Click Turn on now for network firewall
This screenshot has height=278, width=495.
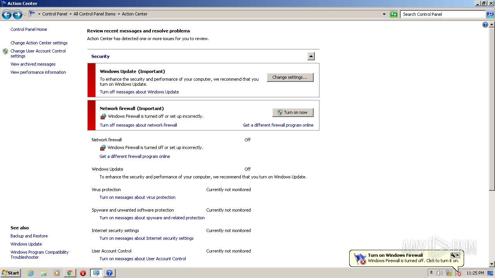[x=293, y=112]
